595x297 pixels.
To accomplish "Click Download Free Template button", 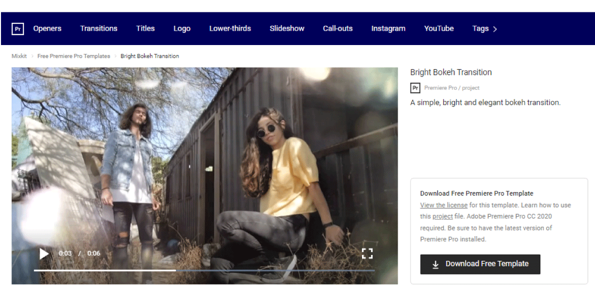I will [480, 264].
